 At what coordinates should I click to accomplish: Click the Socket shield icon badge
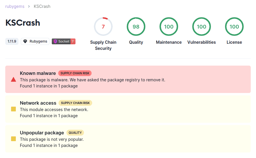[55, 41]
